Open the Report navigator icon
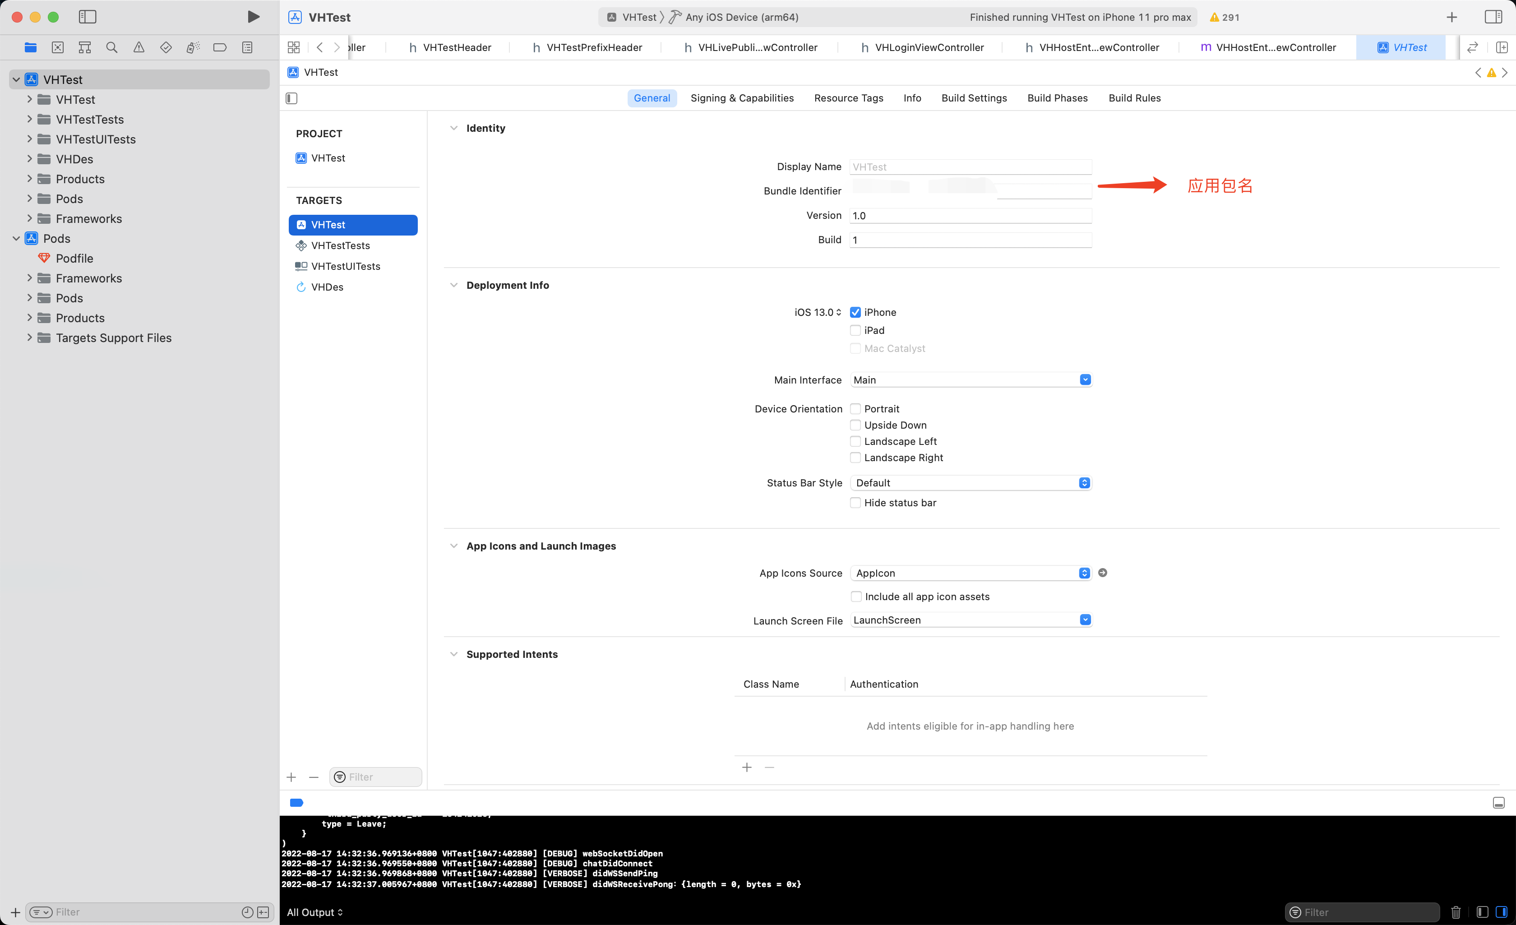 click(247, 47)
